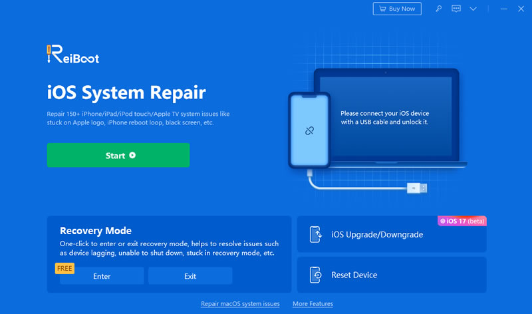Screen dimensions: 532x314
Task: Click the 'Repair 150+' description text
Action: (x=138, y=118)
